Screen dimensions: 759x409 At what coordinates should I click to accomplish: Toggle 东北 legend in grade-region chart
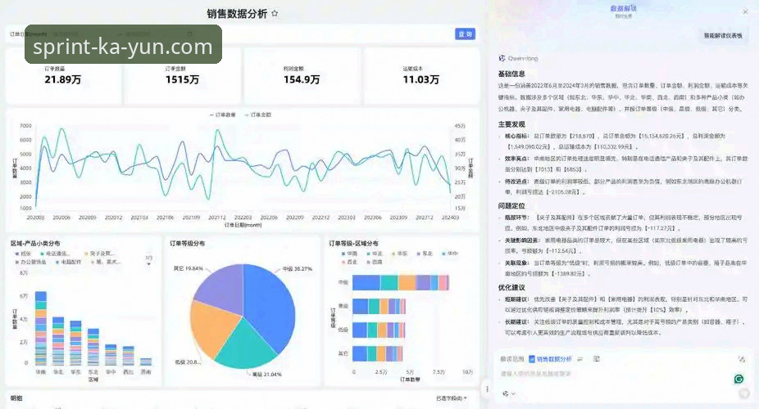point(425,254)
